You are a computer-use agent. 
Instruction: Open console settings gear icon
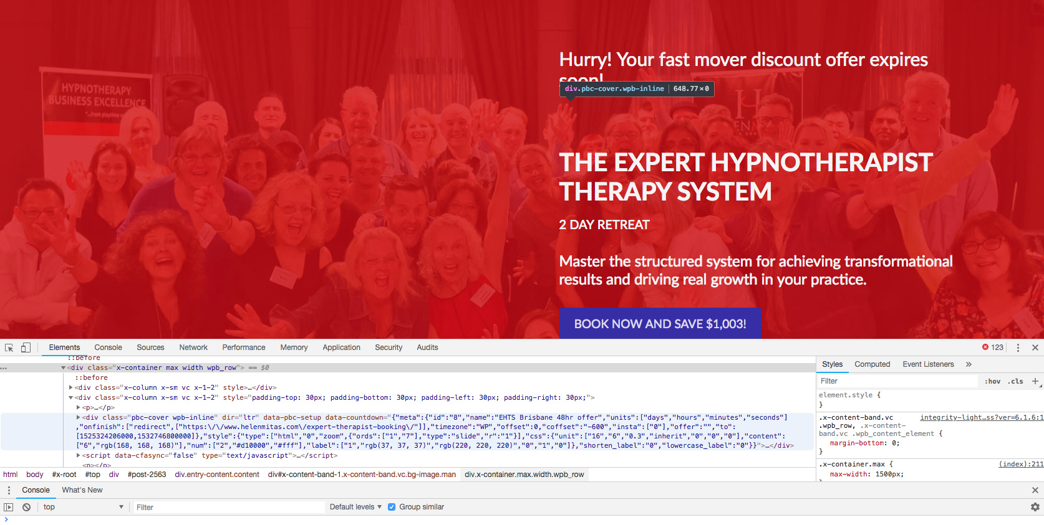click(x=1035, y=507)
